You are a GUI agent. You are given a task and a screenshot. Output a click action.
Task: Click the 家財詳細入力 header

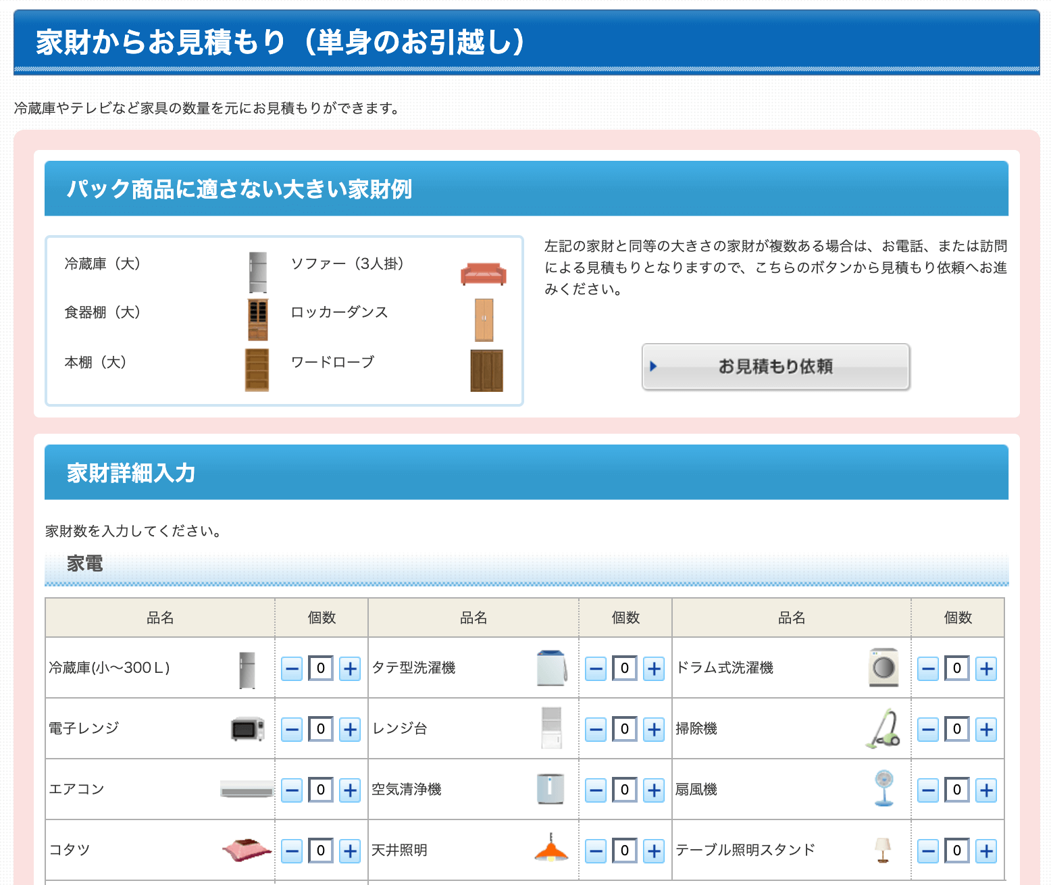click(x=526, y=472)
